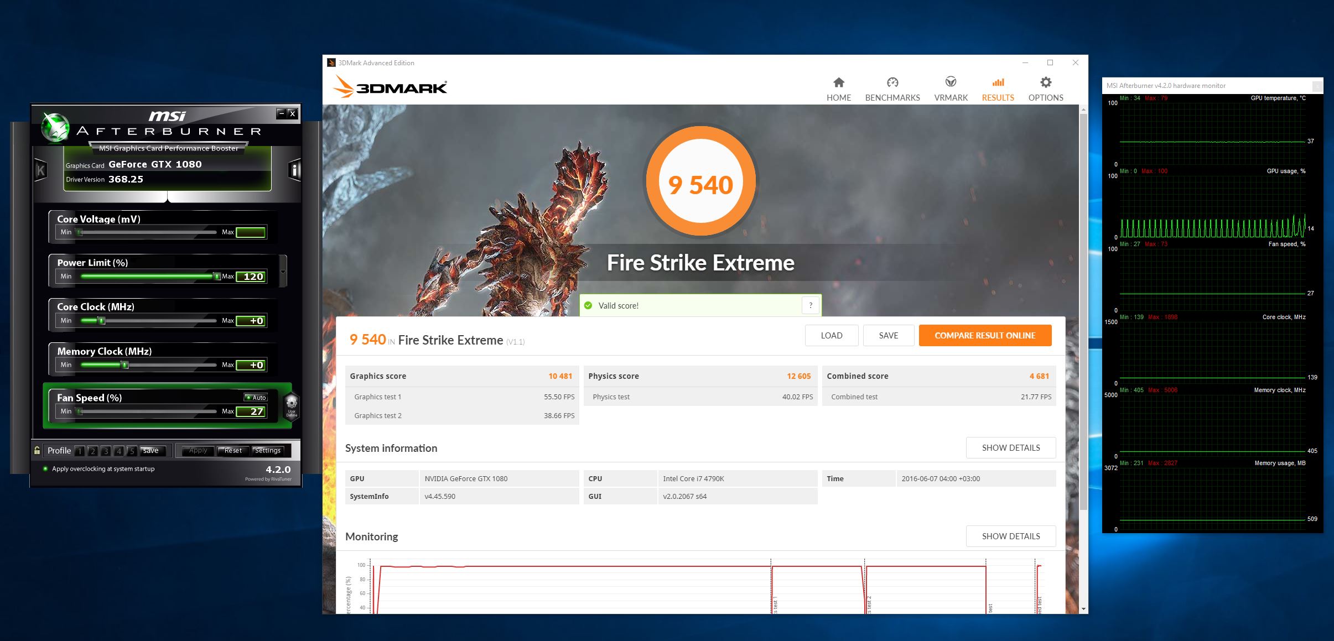Screen dimensions: 1334x641
Task: Open Afterburner Settings button
Action: [268, 450]
